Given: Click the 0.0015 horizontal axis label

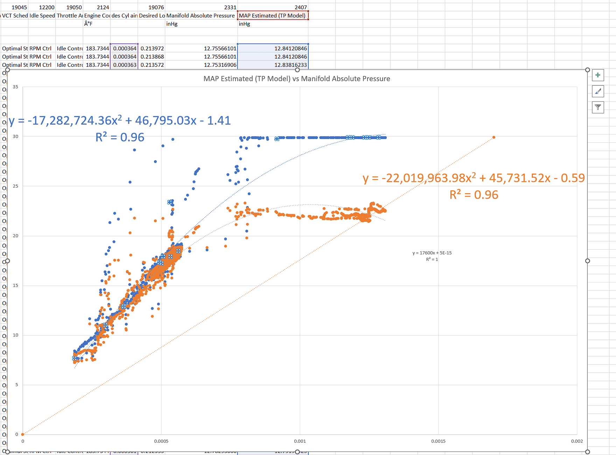Looking at the screenshot, I should [x=438, y=441].
